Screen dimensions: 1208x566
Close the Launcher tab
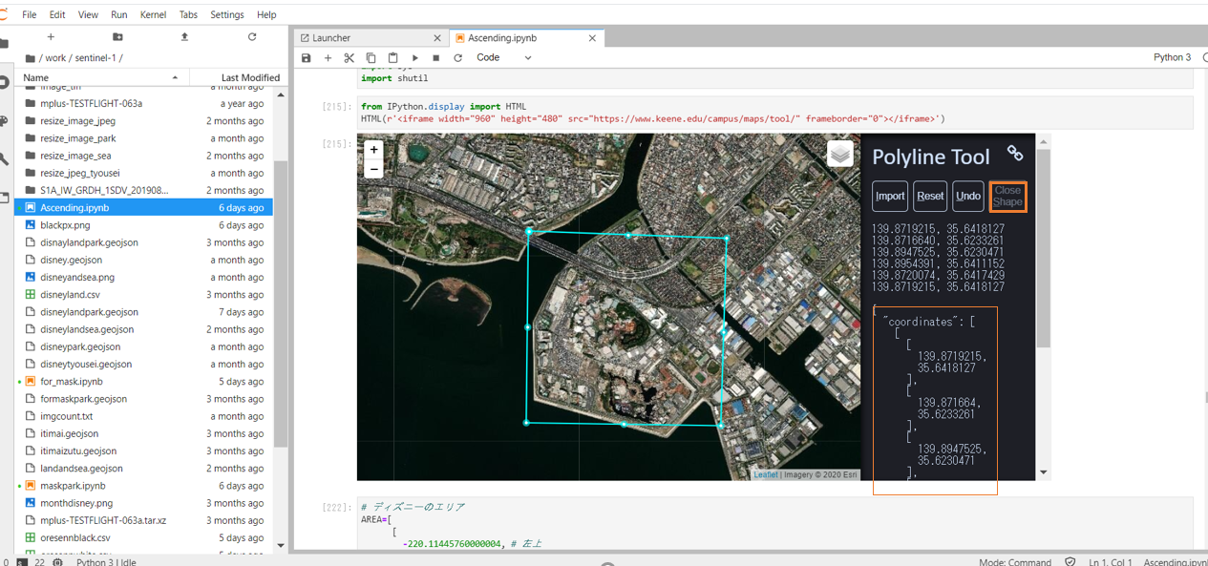[437, 38]
